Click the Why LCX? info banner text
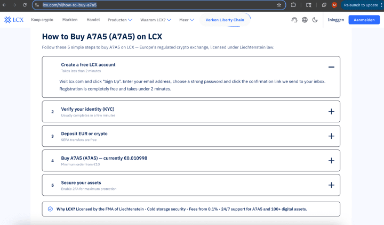This screenshot has width=384, height=225. pos(181,209)
